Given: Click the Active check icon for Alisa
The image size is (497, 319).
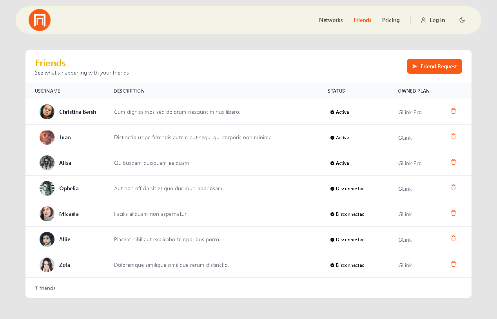Looking at the screenshot, I should click(332, 163).
